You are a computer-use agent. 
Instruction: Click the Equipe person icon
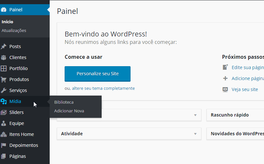[4, 123]
